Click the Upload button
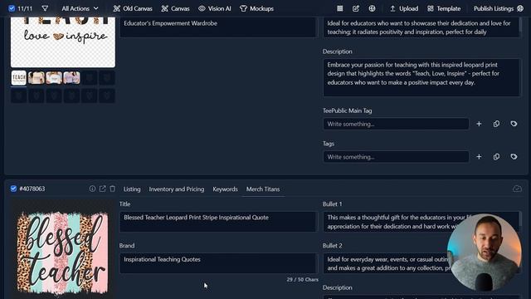Viewport: 531px width, 299px height. 404,8
